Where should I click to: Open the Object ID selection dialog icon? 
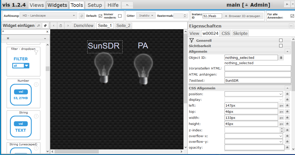pos(281,58)
